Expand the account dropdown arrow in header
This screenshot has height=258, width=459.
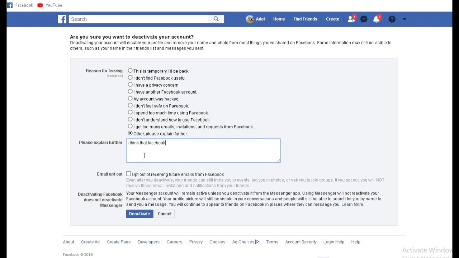(404, 19)
